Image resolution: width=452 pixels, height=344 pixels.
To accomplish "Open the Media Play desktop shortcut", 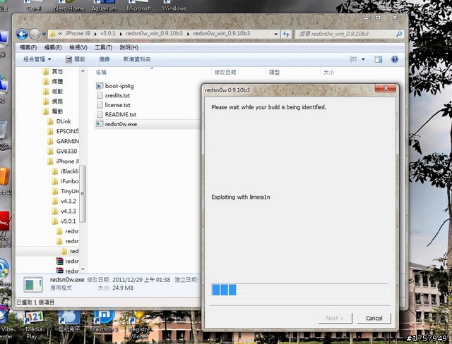I will click(x=34, y=326).
